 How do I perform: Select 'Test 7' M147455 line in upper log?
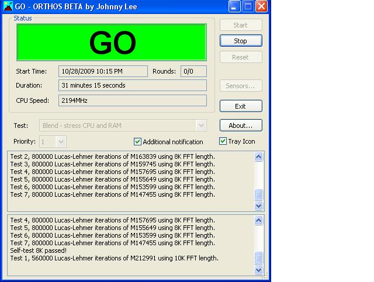coord(113,195)
